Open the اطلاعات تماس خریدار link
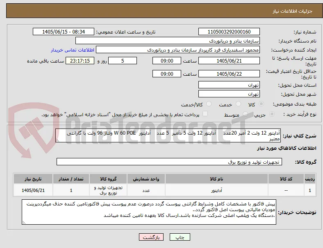 pyautogui.click(x=73, y=50)
